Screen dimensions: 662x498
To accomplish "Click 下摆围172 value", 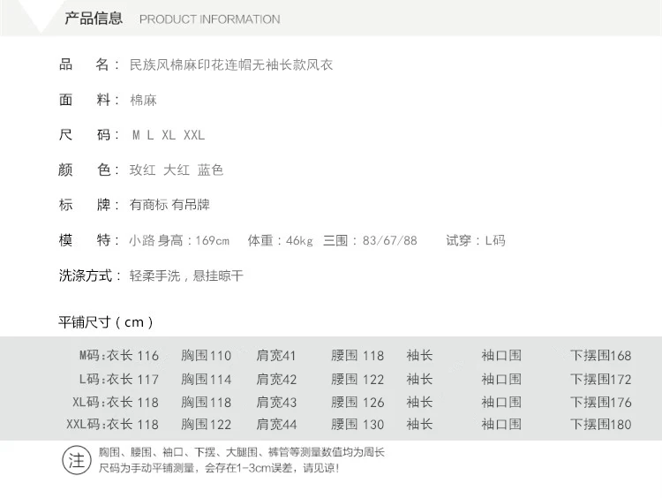I will (x=601, y=379).
